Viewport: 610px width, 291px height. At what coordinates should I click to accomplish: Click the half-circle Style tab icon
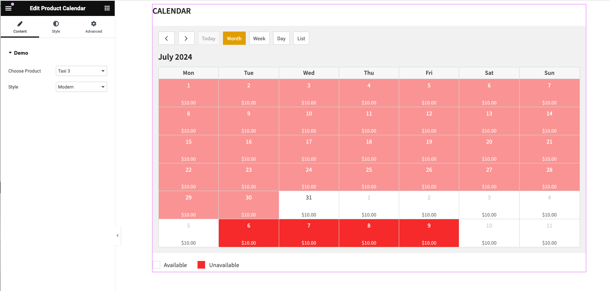(56, 24)
